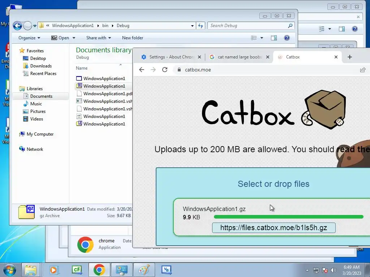Expand the view options dropdown in the Debug window
The width and height of the screenshot is (370, 277).
click(x=262, y=38)
